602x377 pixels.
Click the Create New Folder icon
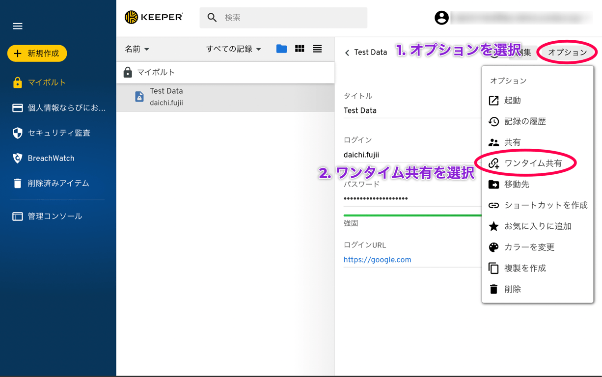[280, 49]
